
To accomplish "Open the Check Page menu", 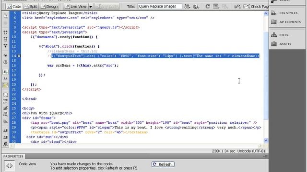I will tap(256, 7).
